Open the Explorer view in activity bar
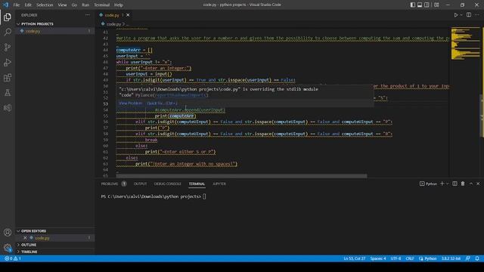The width and height of the screenshot is (484, 272). [x=8, y=17]
